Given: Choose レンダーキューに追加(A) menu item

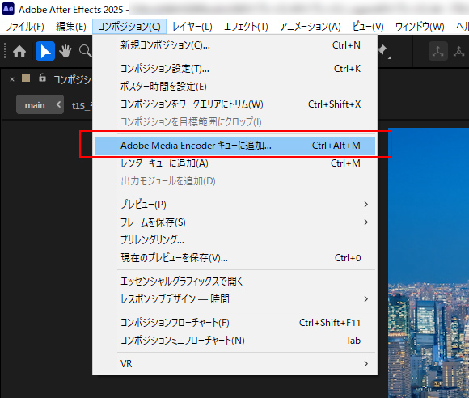Looking at the screenshot, I should 234,163.
